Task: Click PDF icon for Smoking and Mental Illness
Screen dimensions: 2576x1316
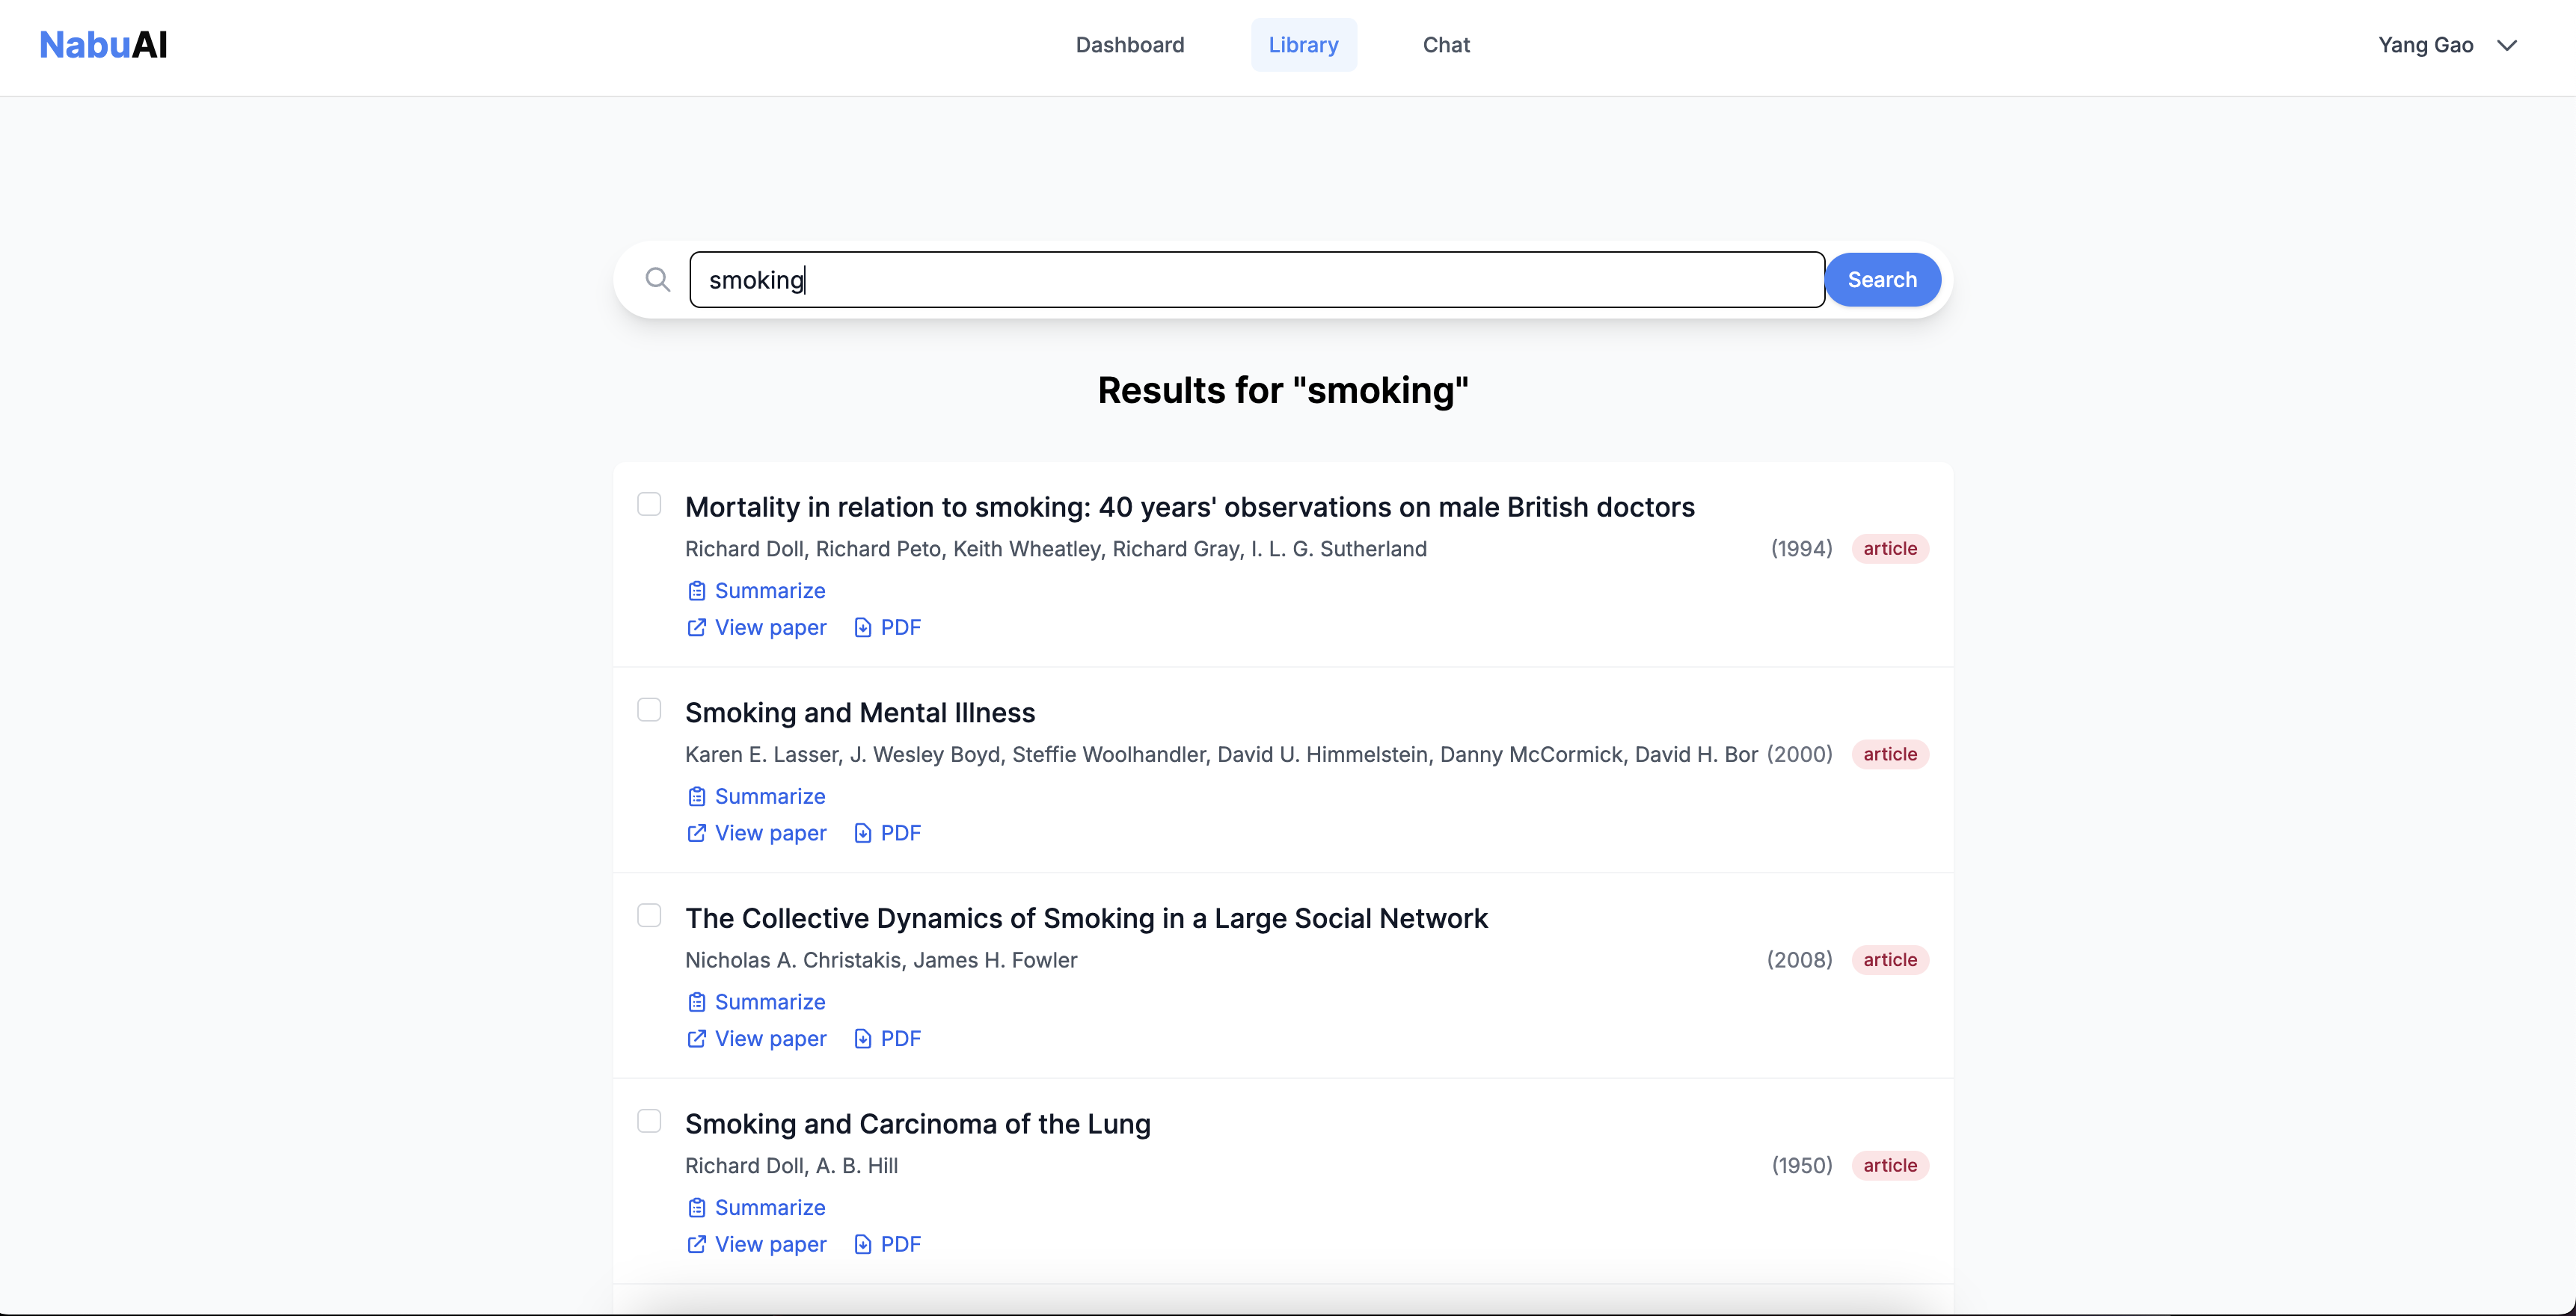Action: tap(863, 833)
